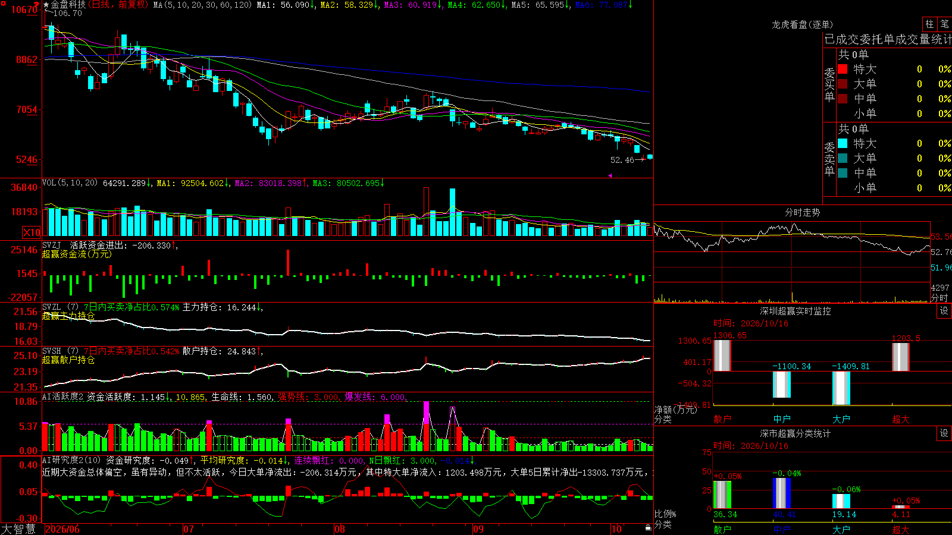Click the red 特大 swatch in 委买单 section

[843, 69]
